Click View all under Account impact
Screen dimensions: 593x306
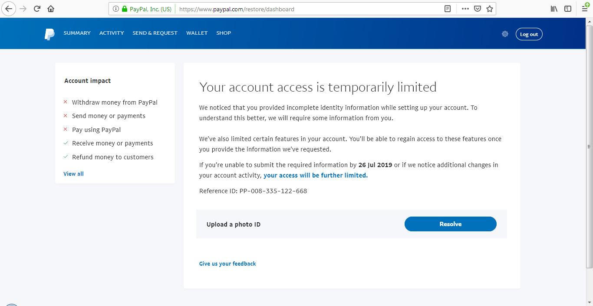coord(73,174)
